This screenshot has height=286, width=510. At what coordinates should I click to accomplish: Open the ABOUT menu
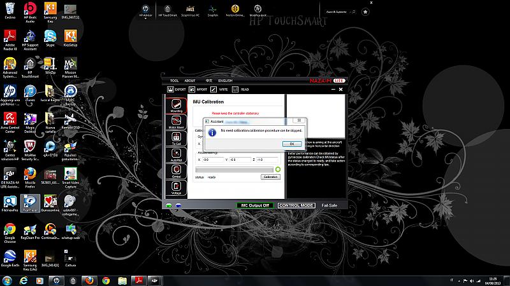[190, 81]
